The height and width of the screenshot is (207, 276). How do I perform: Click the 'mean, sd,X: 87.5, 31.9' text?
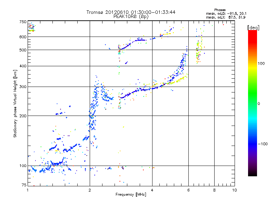pyautogui.click(x=226, y=17)
